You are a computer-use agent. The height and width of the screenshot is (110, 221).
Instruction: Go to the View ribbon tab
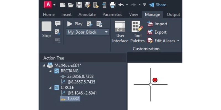pos(133,15)
